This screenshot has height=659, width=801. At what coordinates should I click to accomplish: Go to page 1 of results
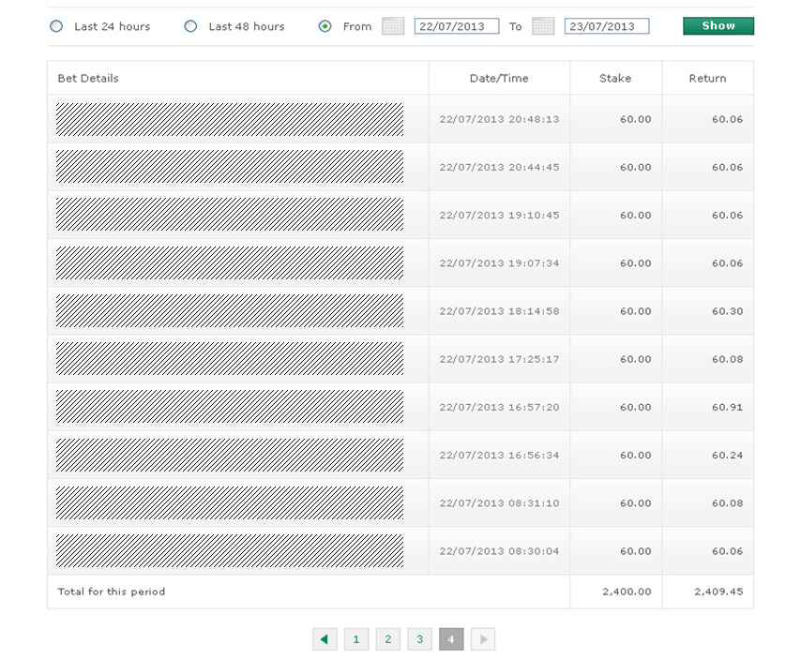pyautogui.click(x=356, y=639)
